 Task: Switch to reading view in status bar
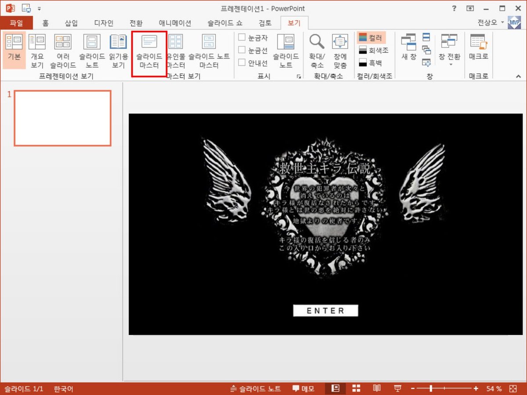(377, 388)
